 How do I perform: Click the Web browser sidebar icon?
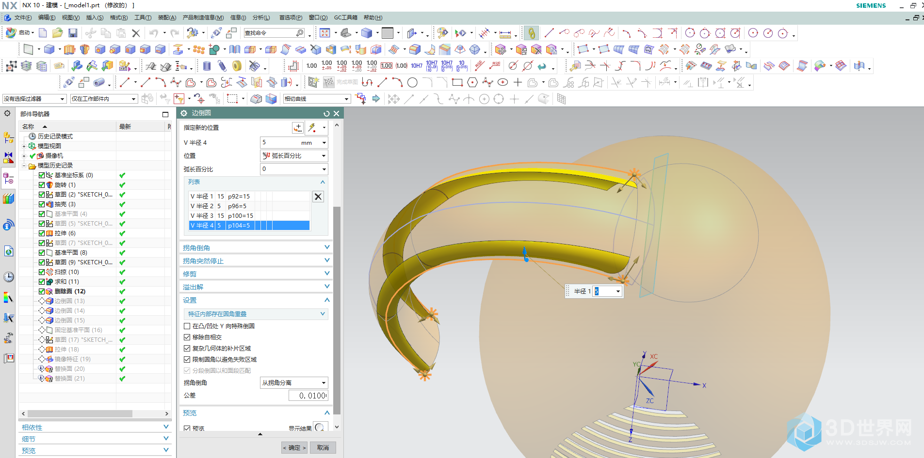(x=9, y=251)
